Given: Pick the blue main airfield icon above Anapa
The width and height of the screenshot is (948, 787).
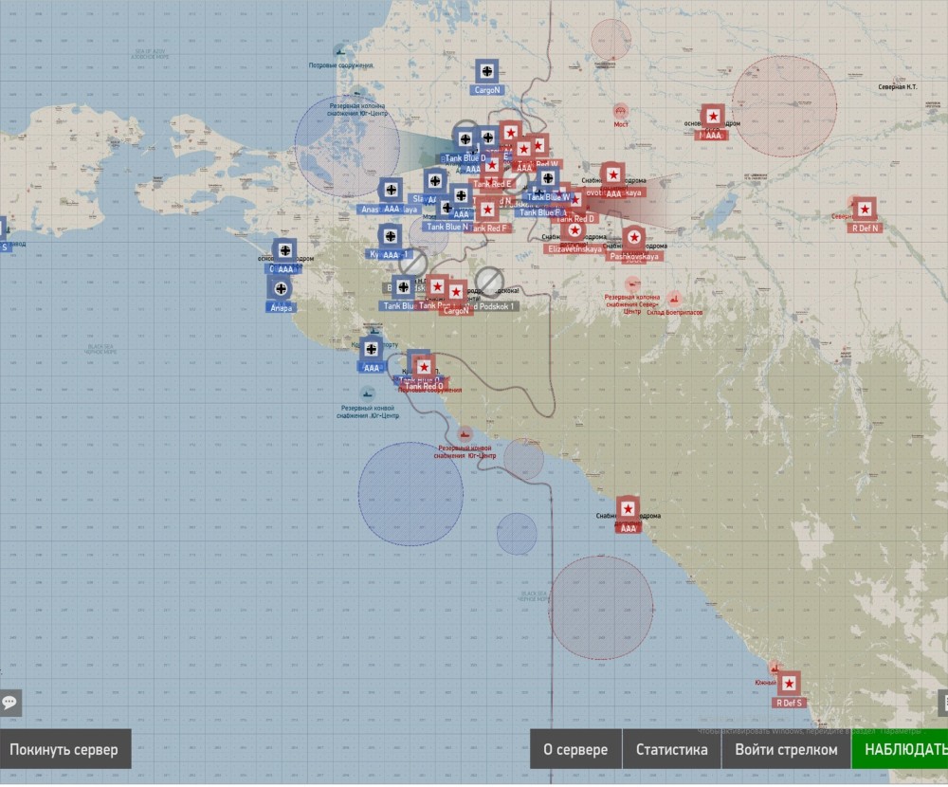Looking at the screenshot, I should pyautogui.click(x=284, y=250).
